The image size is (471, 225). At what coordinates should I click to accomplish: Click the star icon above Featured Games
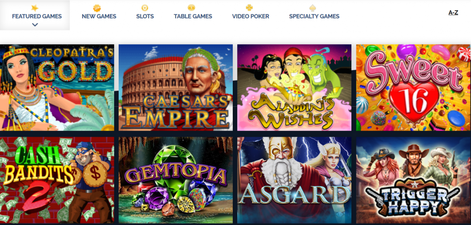tap(35, 8)
